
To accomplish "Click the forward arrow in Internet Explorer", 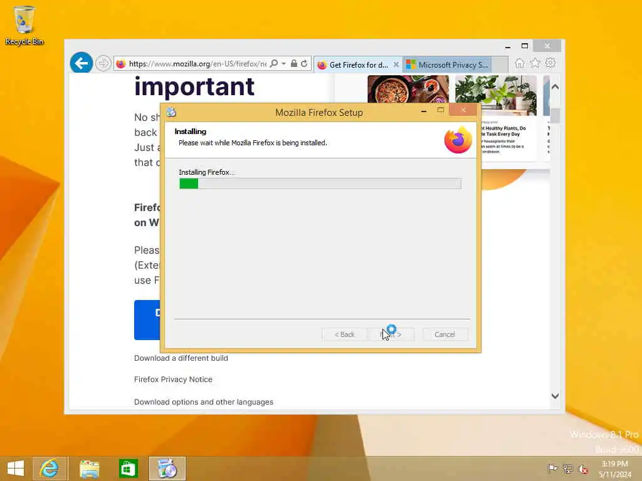I will 103,63.
